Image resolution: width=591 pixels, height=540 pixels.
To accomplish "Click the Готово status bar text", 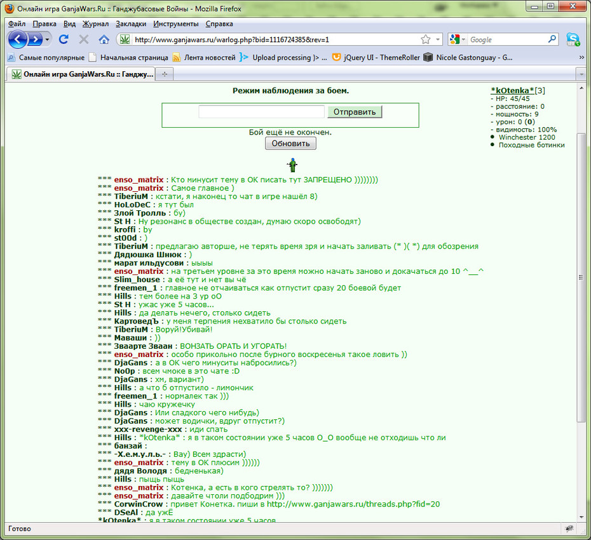I will [20, 529].
